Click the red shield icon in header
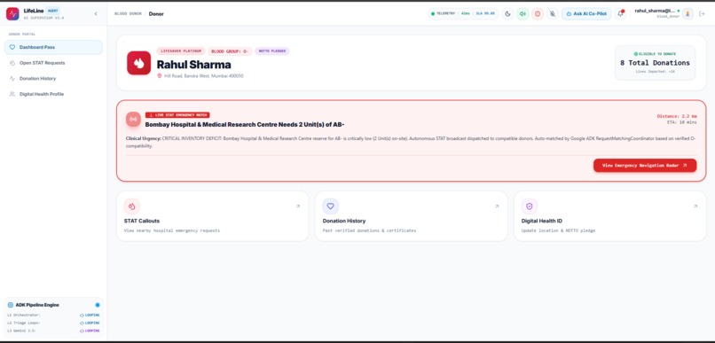This screenshot has width=715, height=343. 538,13
